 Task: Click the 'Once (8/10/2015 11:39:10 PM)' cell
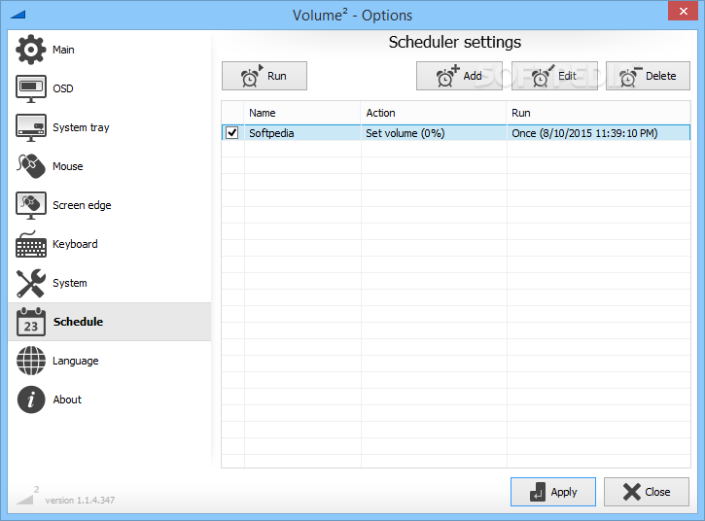click(x=599, y=133)
